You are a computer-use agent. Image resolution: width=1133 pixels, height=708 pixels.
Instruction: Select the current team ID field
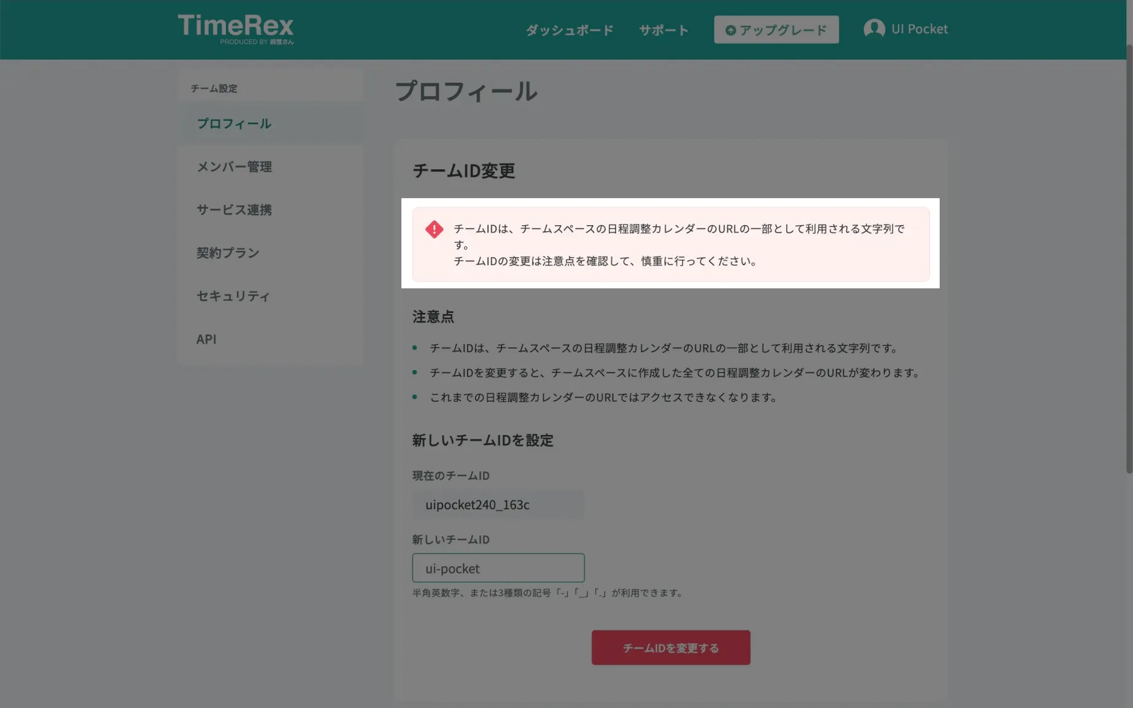tap(498, 504)
